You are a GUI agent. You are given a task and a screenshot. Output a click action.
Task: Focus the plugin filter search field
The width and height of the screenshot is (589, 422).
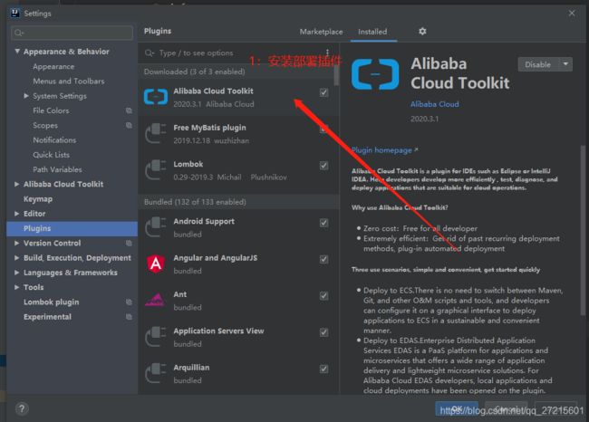click(235, 53)
